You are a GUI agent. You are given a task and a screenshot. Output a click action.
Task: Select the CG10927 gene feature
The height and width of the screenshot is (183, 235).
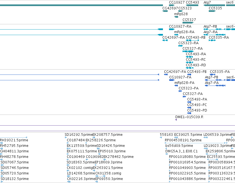coord(172,6)
